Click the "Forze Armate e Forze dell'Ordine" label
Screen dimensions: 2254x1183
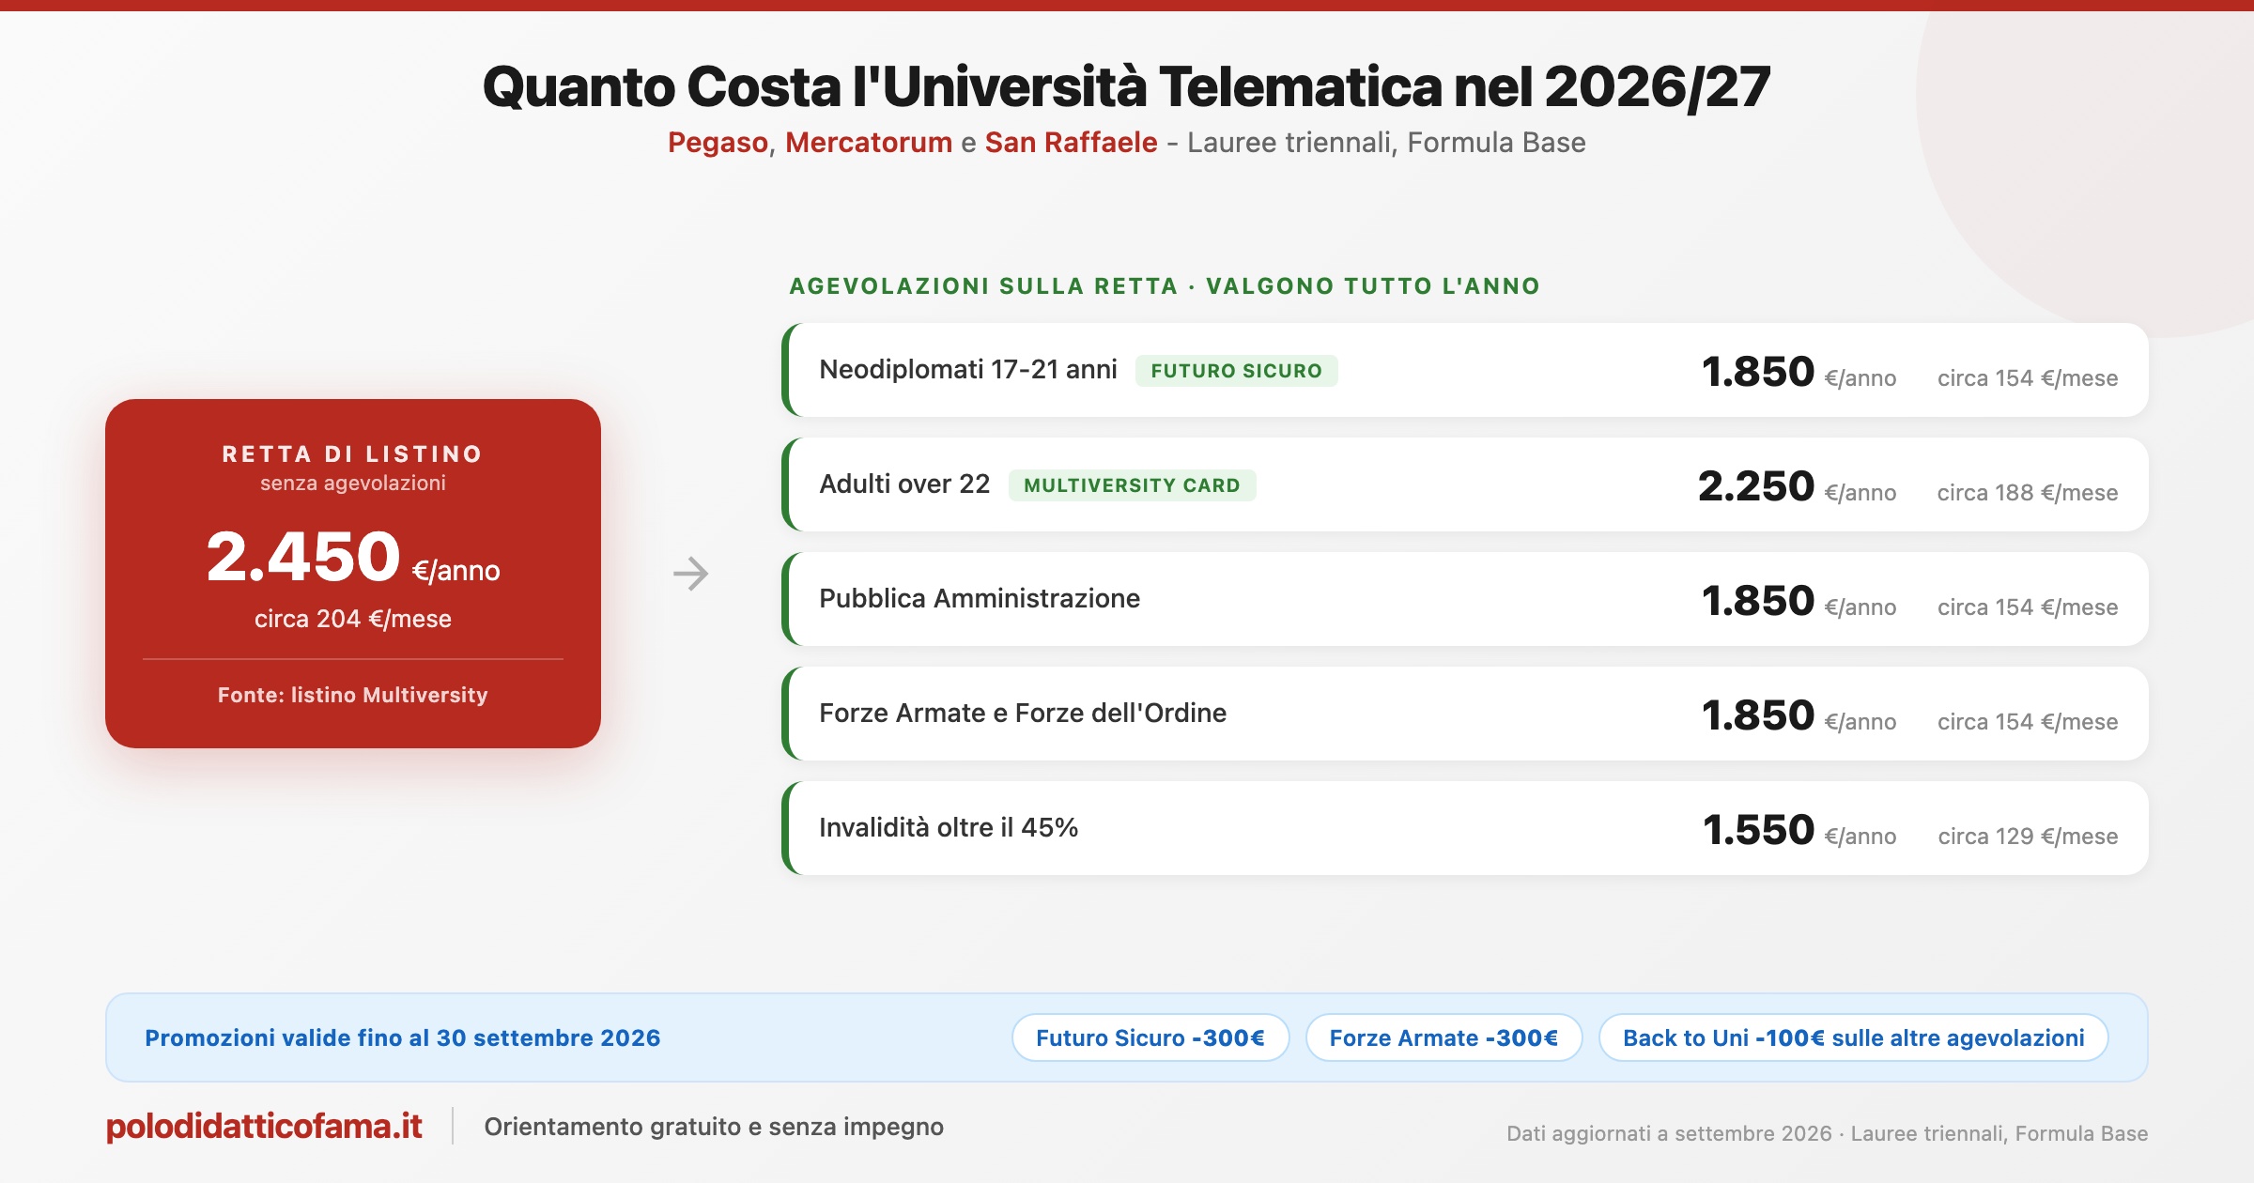(1023, 714)
